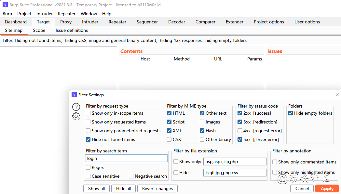
Task: Toggle the Script MIME type checkbox
Action: (x=169, y=122)
